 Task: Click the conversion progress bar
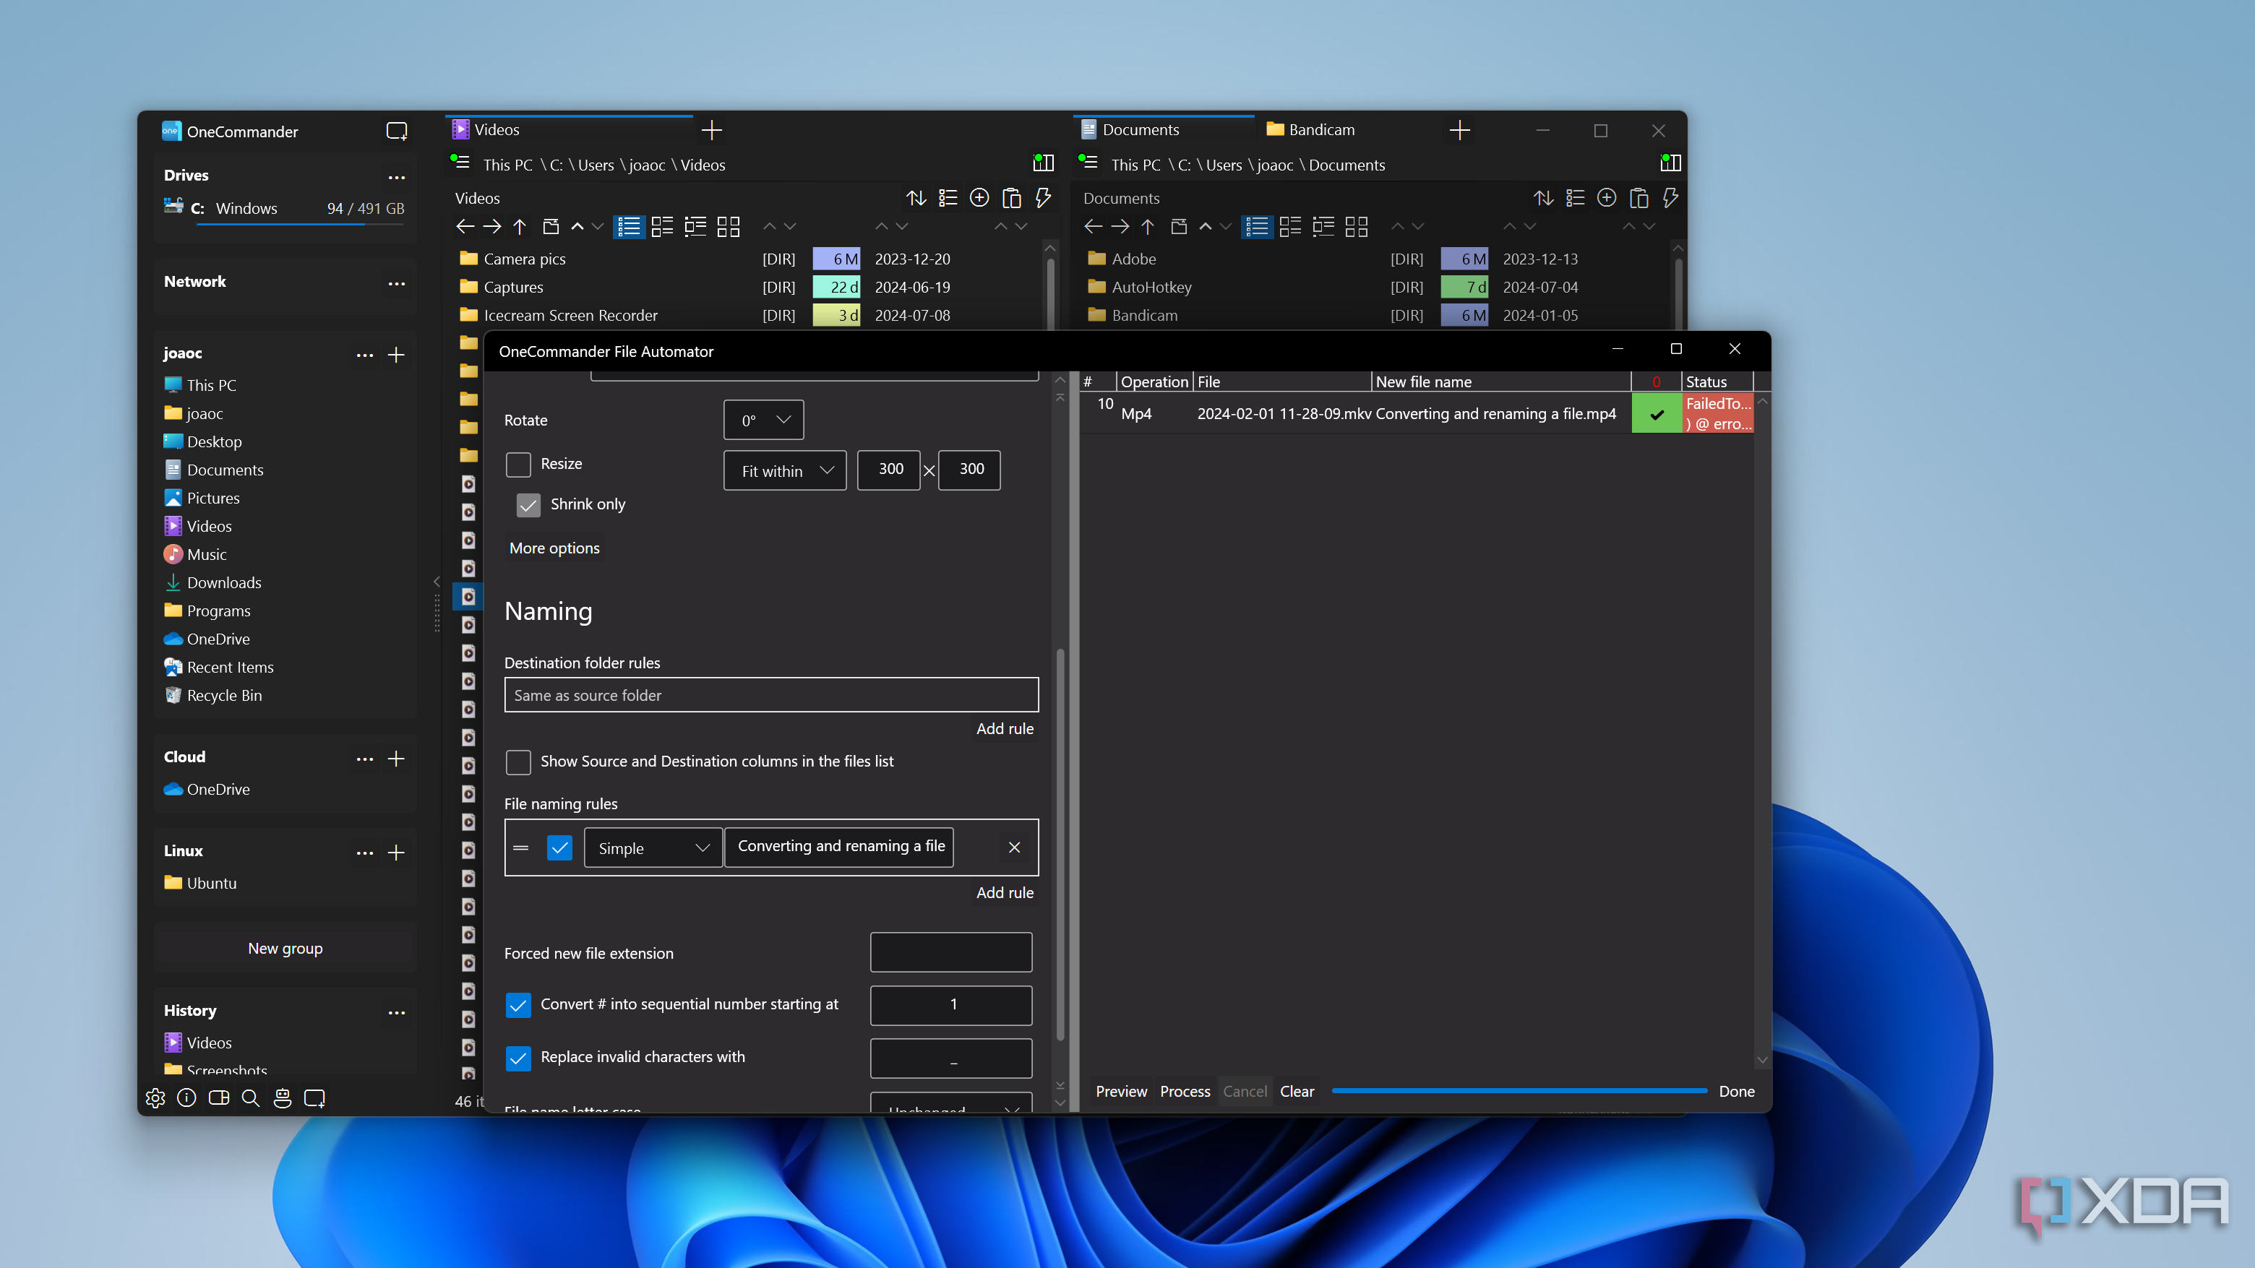pos(1519,1091)
